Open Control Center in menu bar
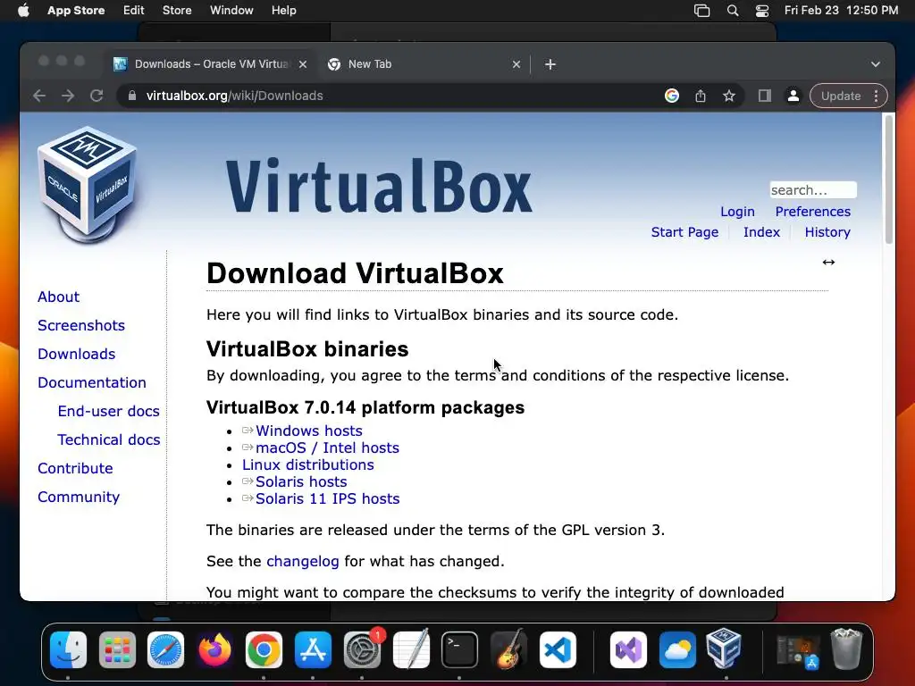915x686 pixels. [762, 11]
